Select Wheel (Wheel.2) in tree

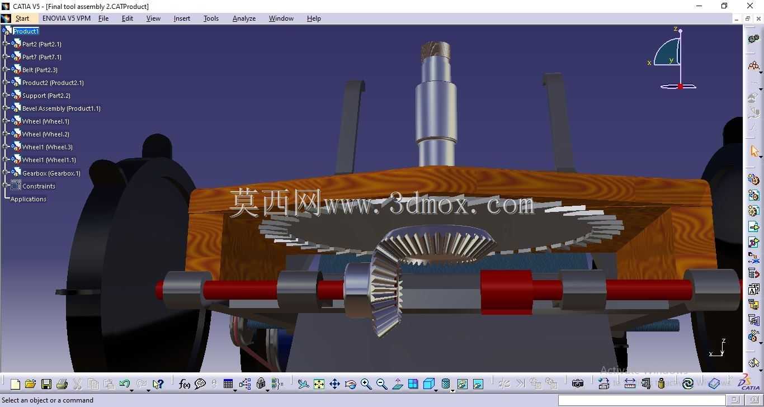46,134
